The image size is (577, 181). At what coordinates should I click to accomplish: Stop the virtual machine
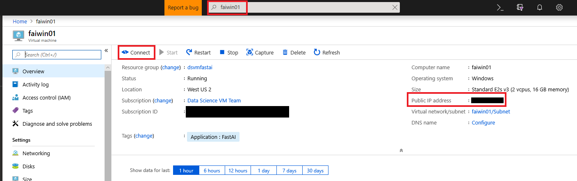tap(228, 52)
